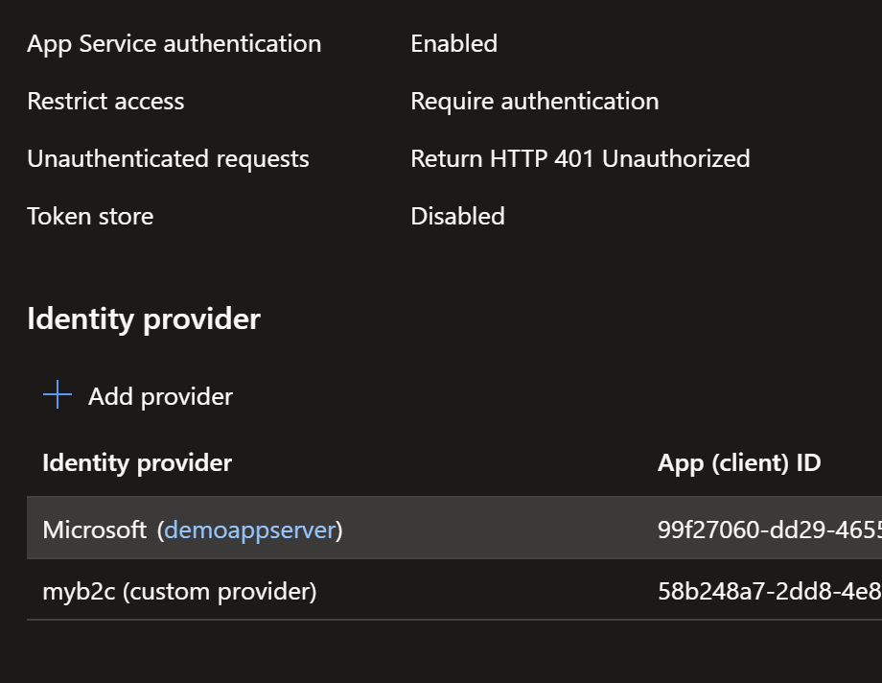Click the App Service authentication label
This screenshot has height=683, width=882.
point(173,43)
